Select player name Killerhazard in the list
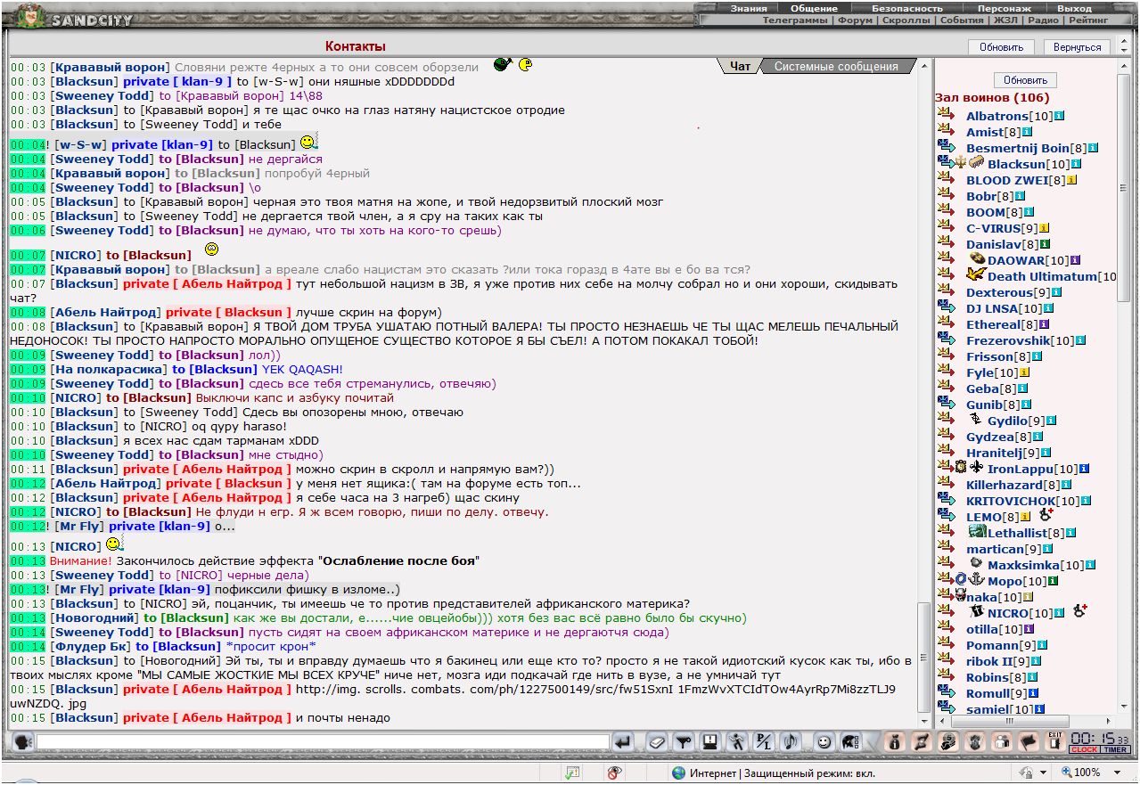Viewport: 1140px width, 785px height. (x=1005, y=485)
